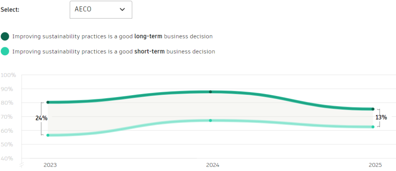Click the 100% y-axis label
396x171 pixels.
(8, 75)
